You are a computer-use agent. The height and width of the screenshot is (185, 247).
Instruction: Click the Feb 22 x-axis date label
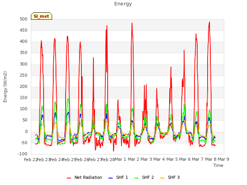tap(31, 160)
